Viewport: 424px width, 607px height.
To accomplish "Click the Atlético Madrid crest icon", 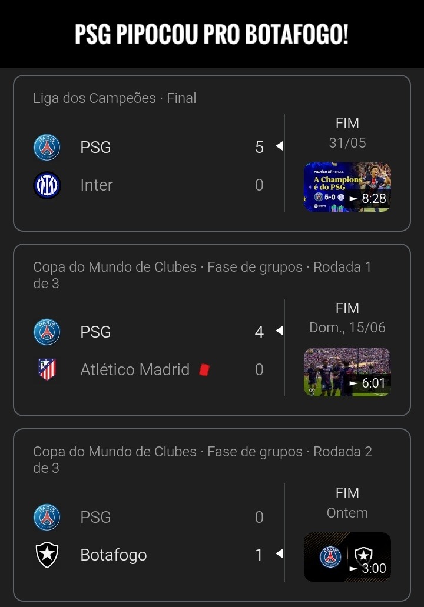I will (x=47, y=369).
